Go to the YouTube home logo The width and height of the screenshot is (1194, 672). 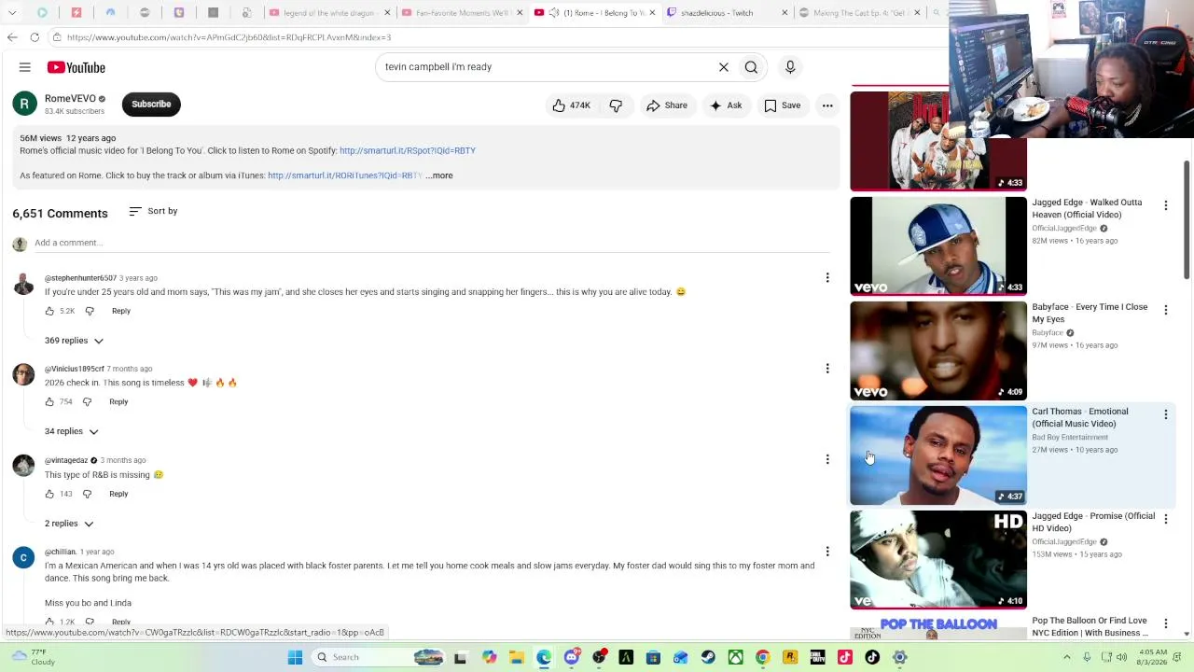(76, 67)
